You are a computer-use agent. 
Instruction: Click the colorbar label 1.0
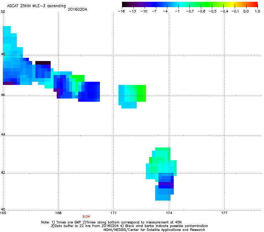tap(258, 11)
